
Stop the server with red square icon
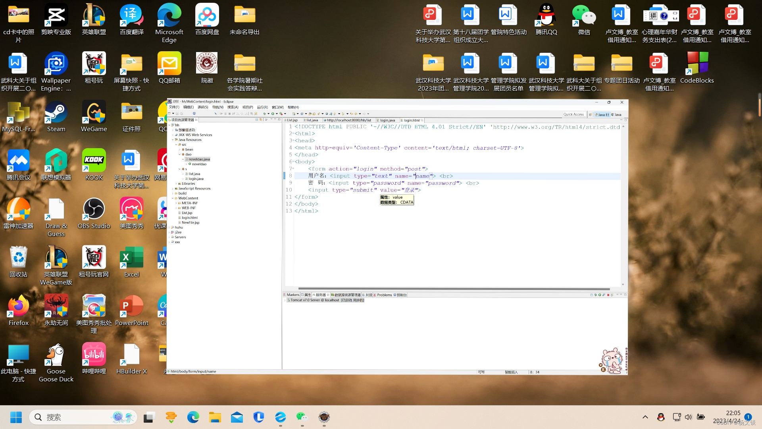[608, 295]
